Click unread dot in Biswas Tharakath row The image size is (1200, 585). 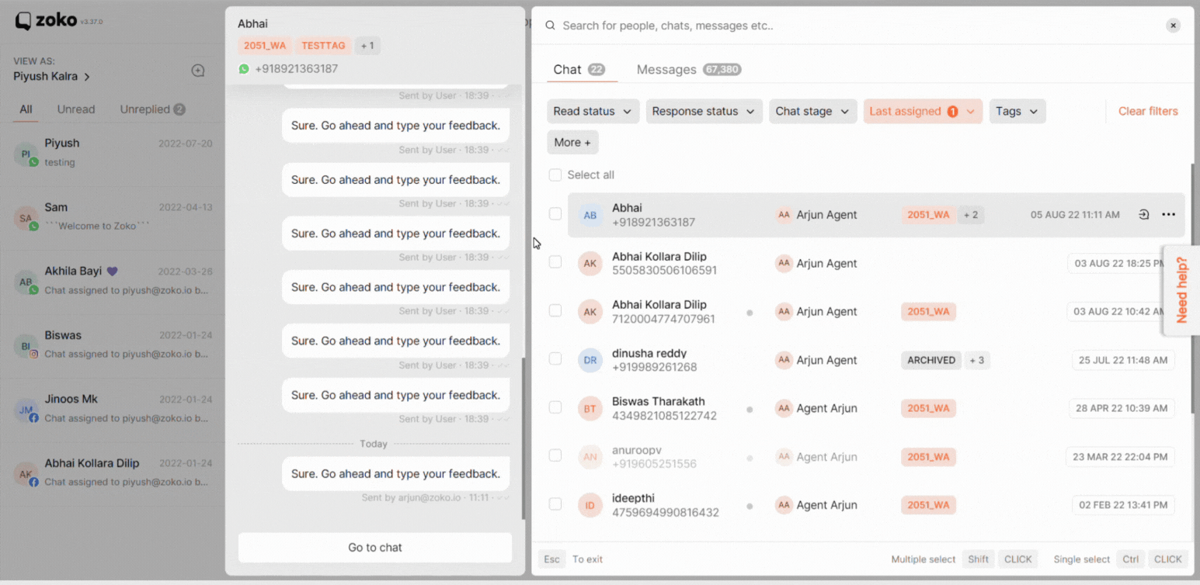pos(750,409)
